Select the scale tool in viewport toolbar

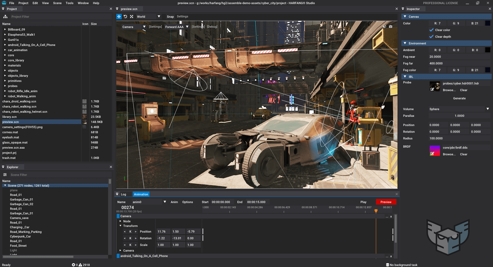[132, 16]
